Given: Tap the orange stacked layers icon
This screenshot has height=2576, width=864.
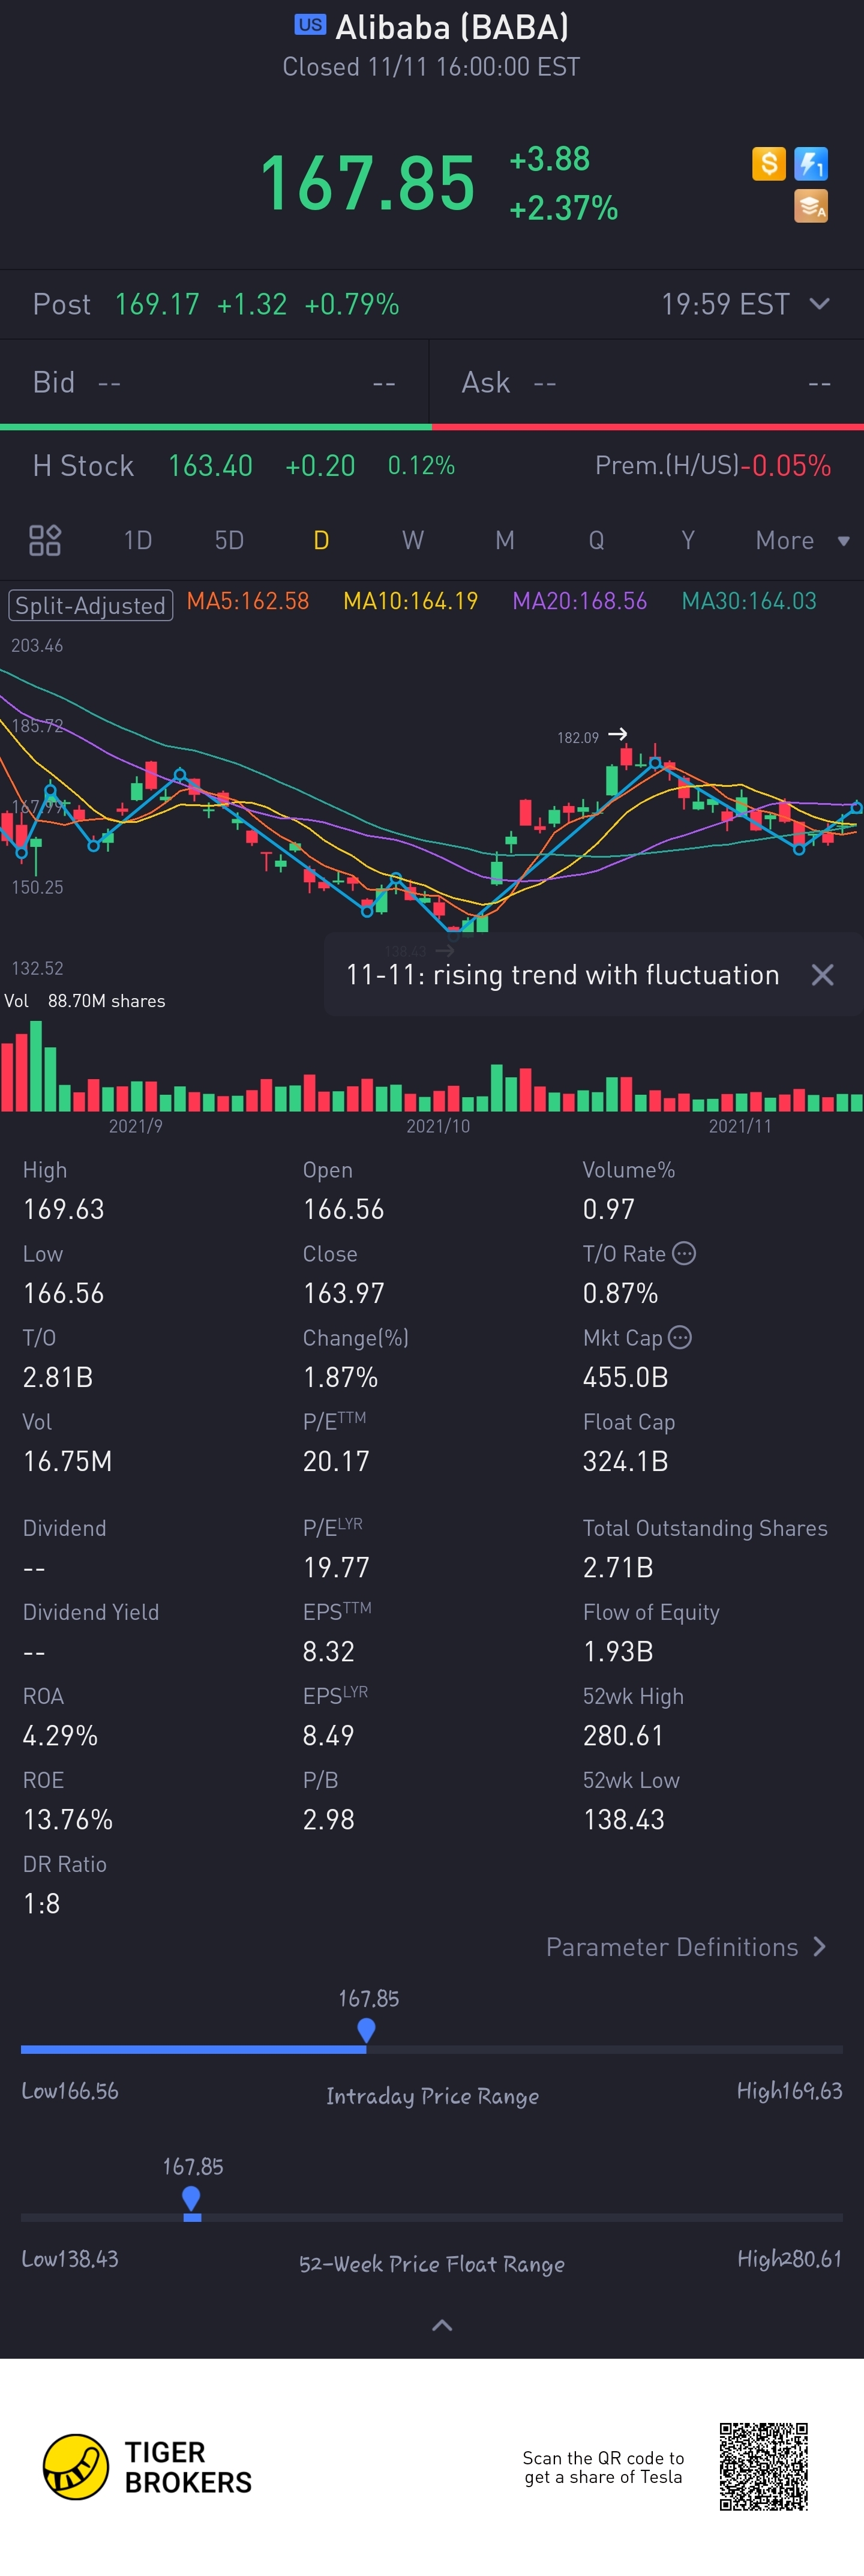Looking at the screenshot, I should [811, 206].
